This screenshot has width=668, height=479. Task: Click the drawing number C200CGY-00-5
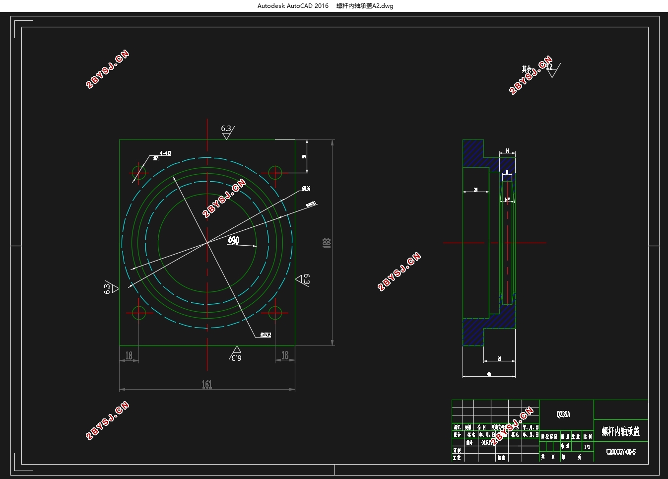coord(621,452)
